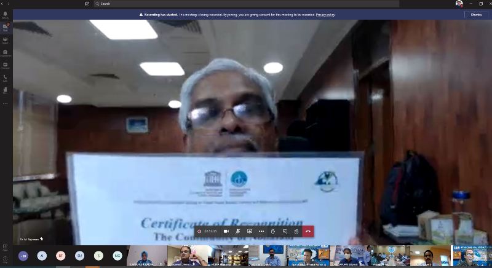Go back with the left arrow
The width and height of the screenshot is (492, 268).
pos(2,4)
